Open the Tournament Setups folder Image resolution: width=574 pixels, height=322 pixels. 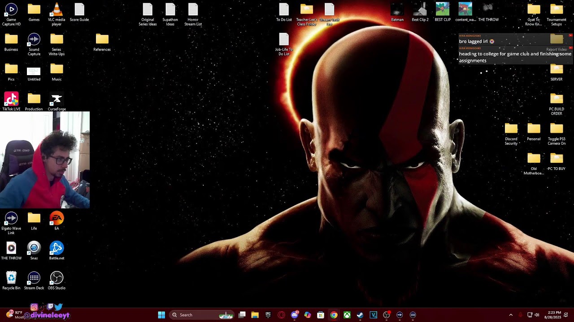(557, 14)
